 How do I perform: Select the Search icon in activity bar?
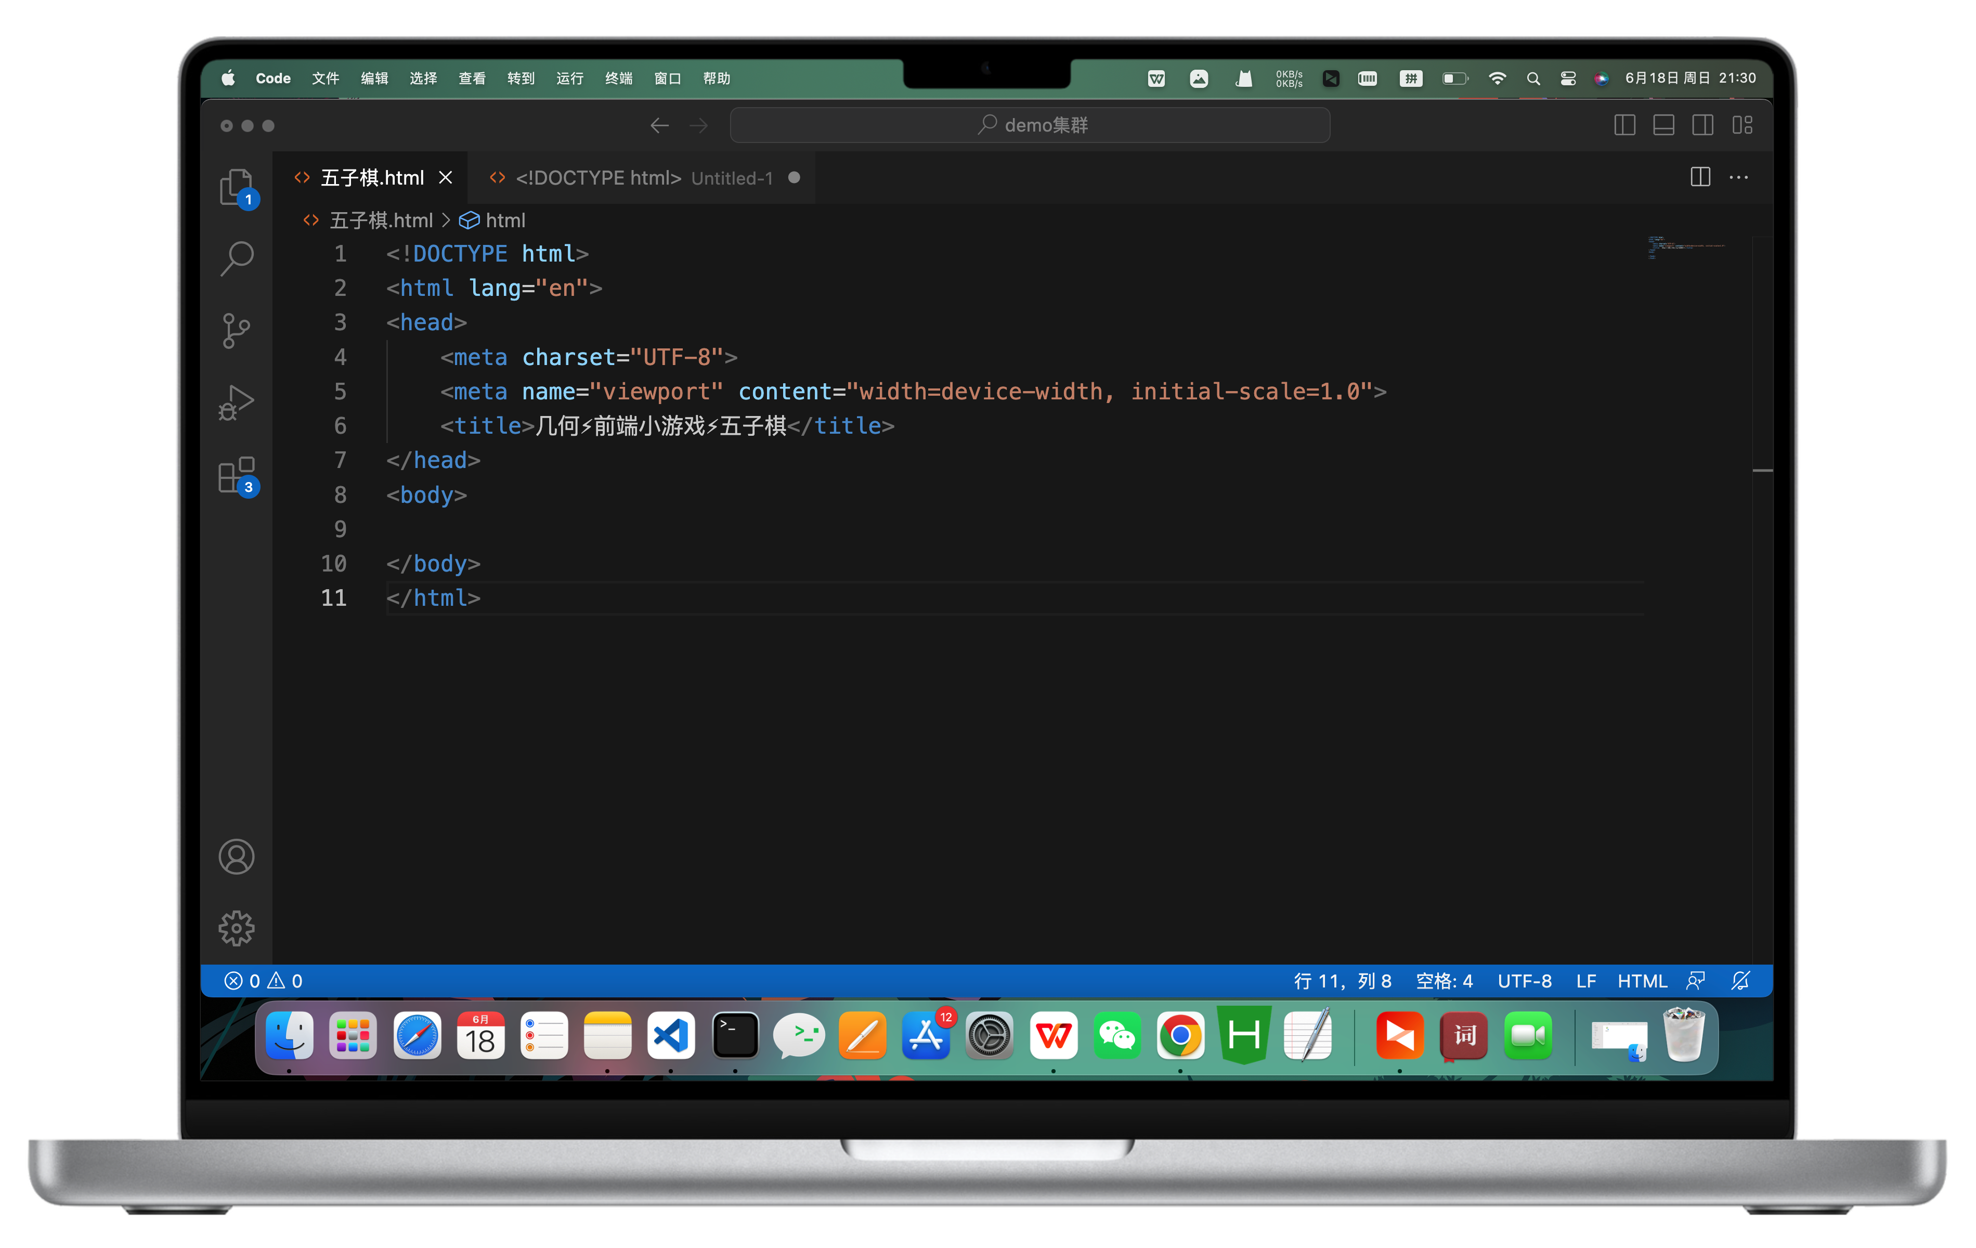[237, 256]
